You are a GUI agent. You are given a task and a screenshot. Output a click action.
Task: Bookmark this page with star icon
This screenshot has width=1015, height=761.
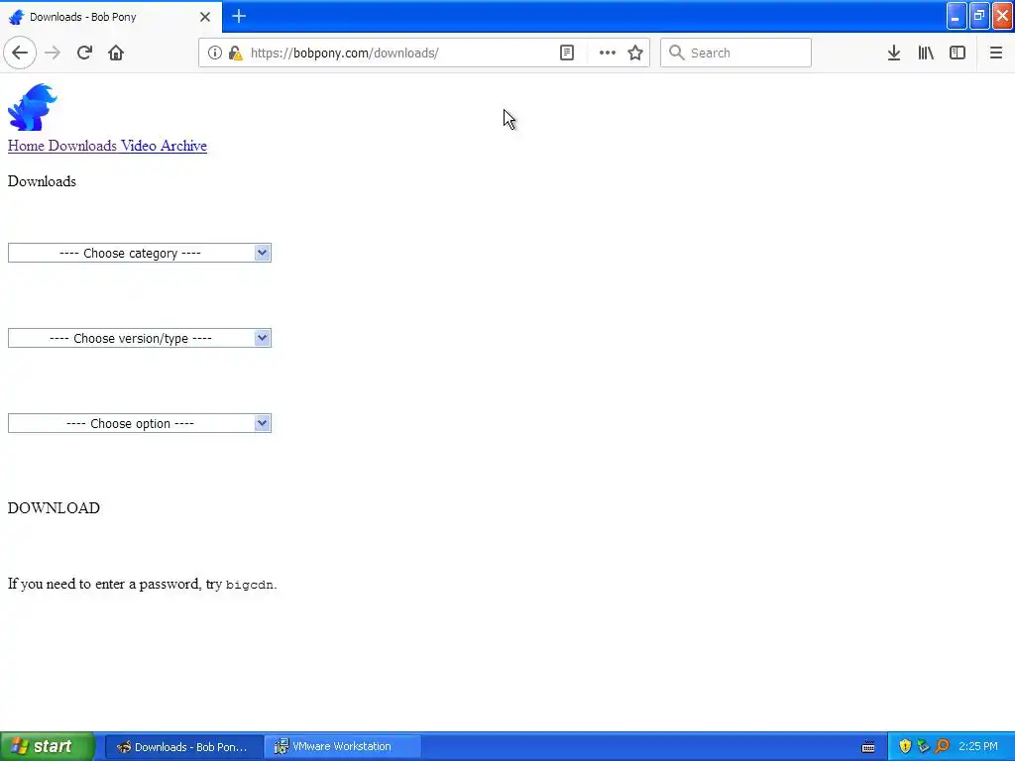click(x=635, y=54)
